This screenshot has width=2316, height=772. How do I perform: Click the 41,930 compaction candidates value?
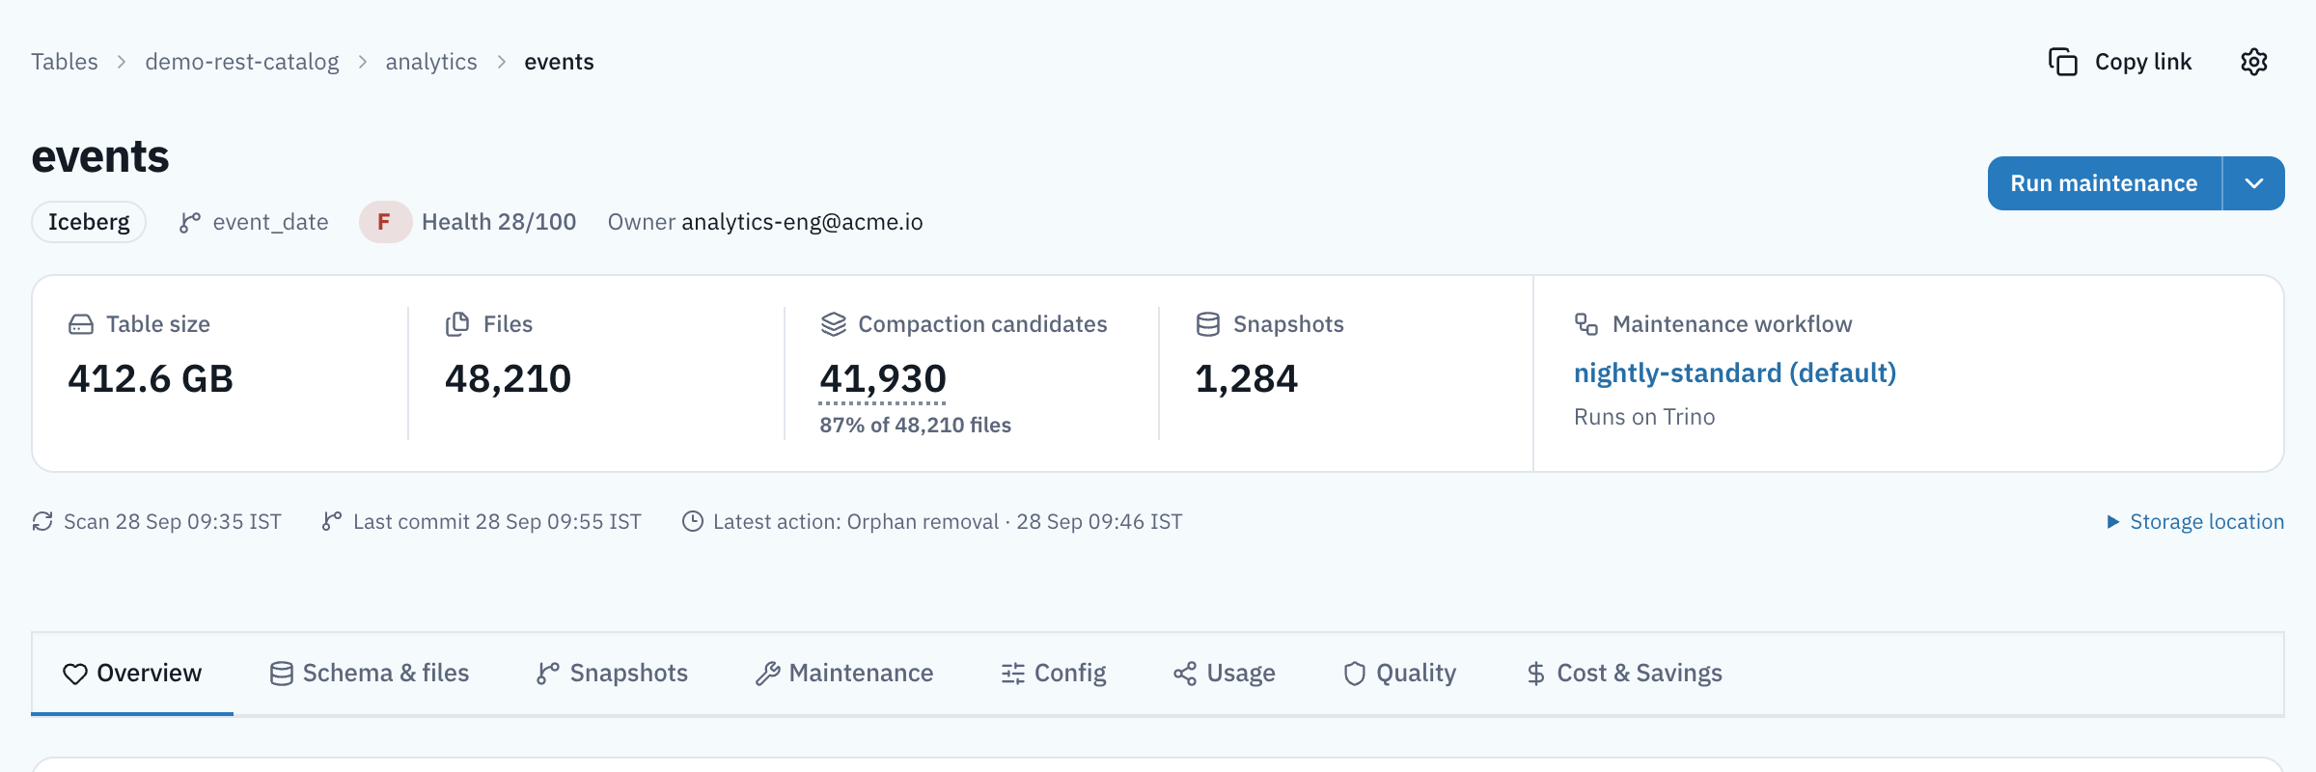click(883, 378)
